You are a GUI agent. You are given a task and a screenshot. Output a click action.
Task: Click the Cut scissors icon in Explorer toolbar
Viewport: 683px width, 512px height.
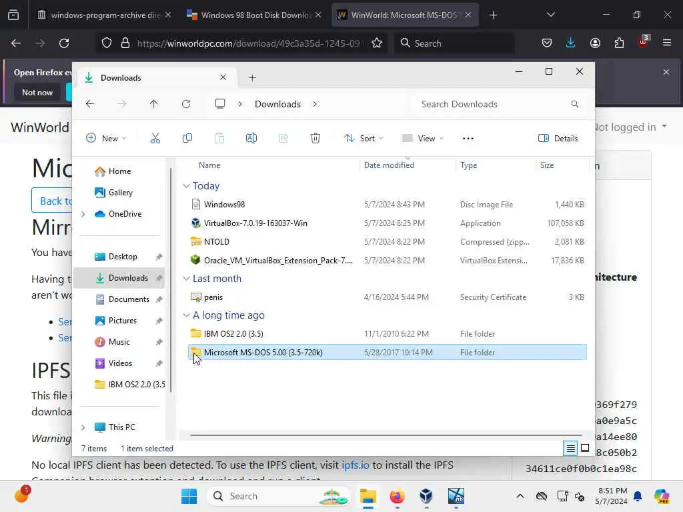[155, 139]
